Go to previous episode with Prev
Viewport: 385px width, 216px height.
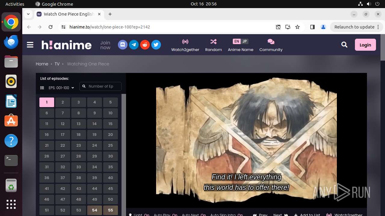(260, 215)
